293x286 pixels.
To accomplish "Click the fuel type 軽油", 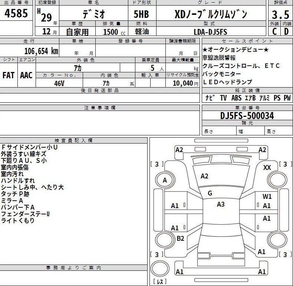I will (x=142, y=32).
